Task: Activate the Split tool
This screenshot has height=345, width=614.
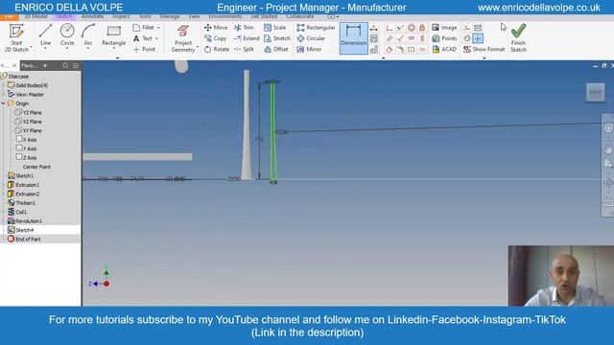Action: (x=244, y=49)
